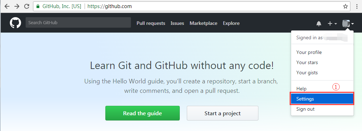Click the browser address bar URL
The image size is (362, 131).
coord(110,6)
